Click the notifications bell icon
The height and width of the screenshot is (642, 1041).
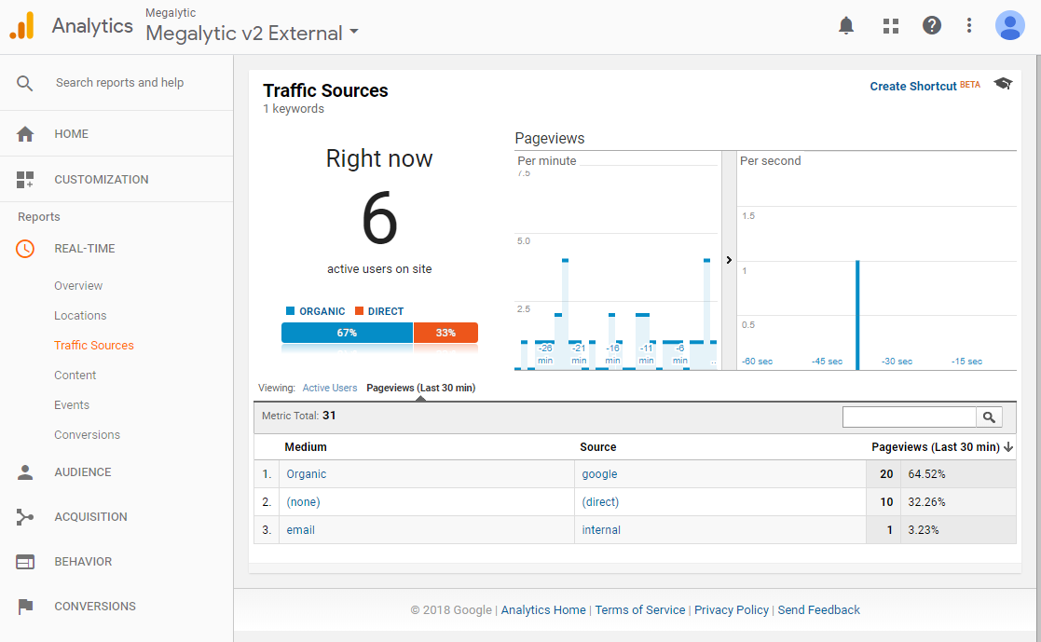pos(846,25)
